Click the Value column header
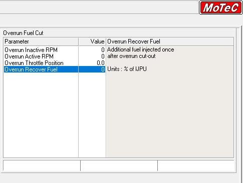 point(92,41)
